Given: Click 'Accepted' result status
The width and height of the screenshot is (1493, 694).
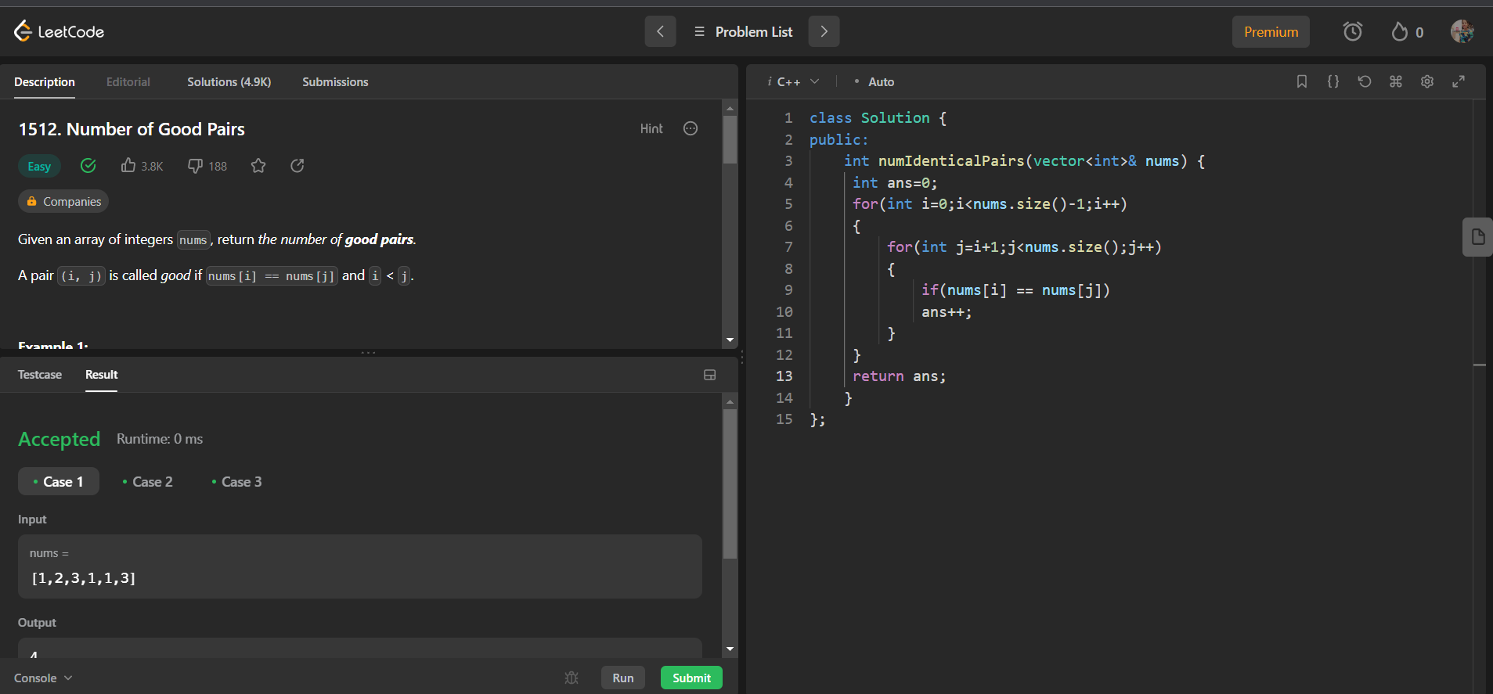Looking at the screenshot, I should pyautogui.click(x=60, y=439).
